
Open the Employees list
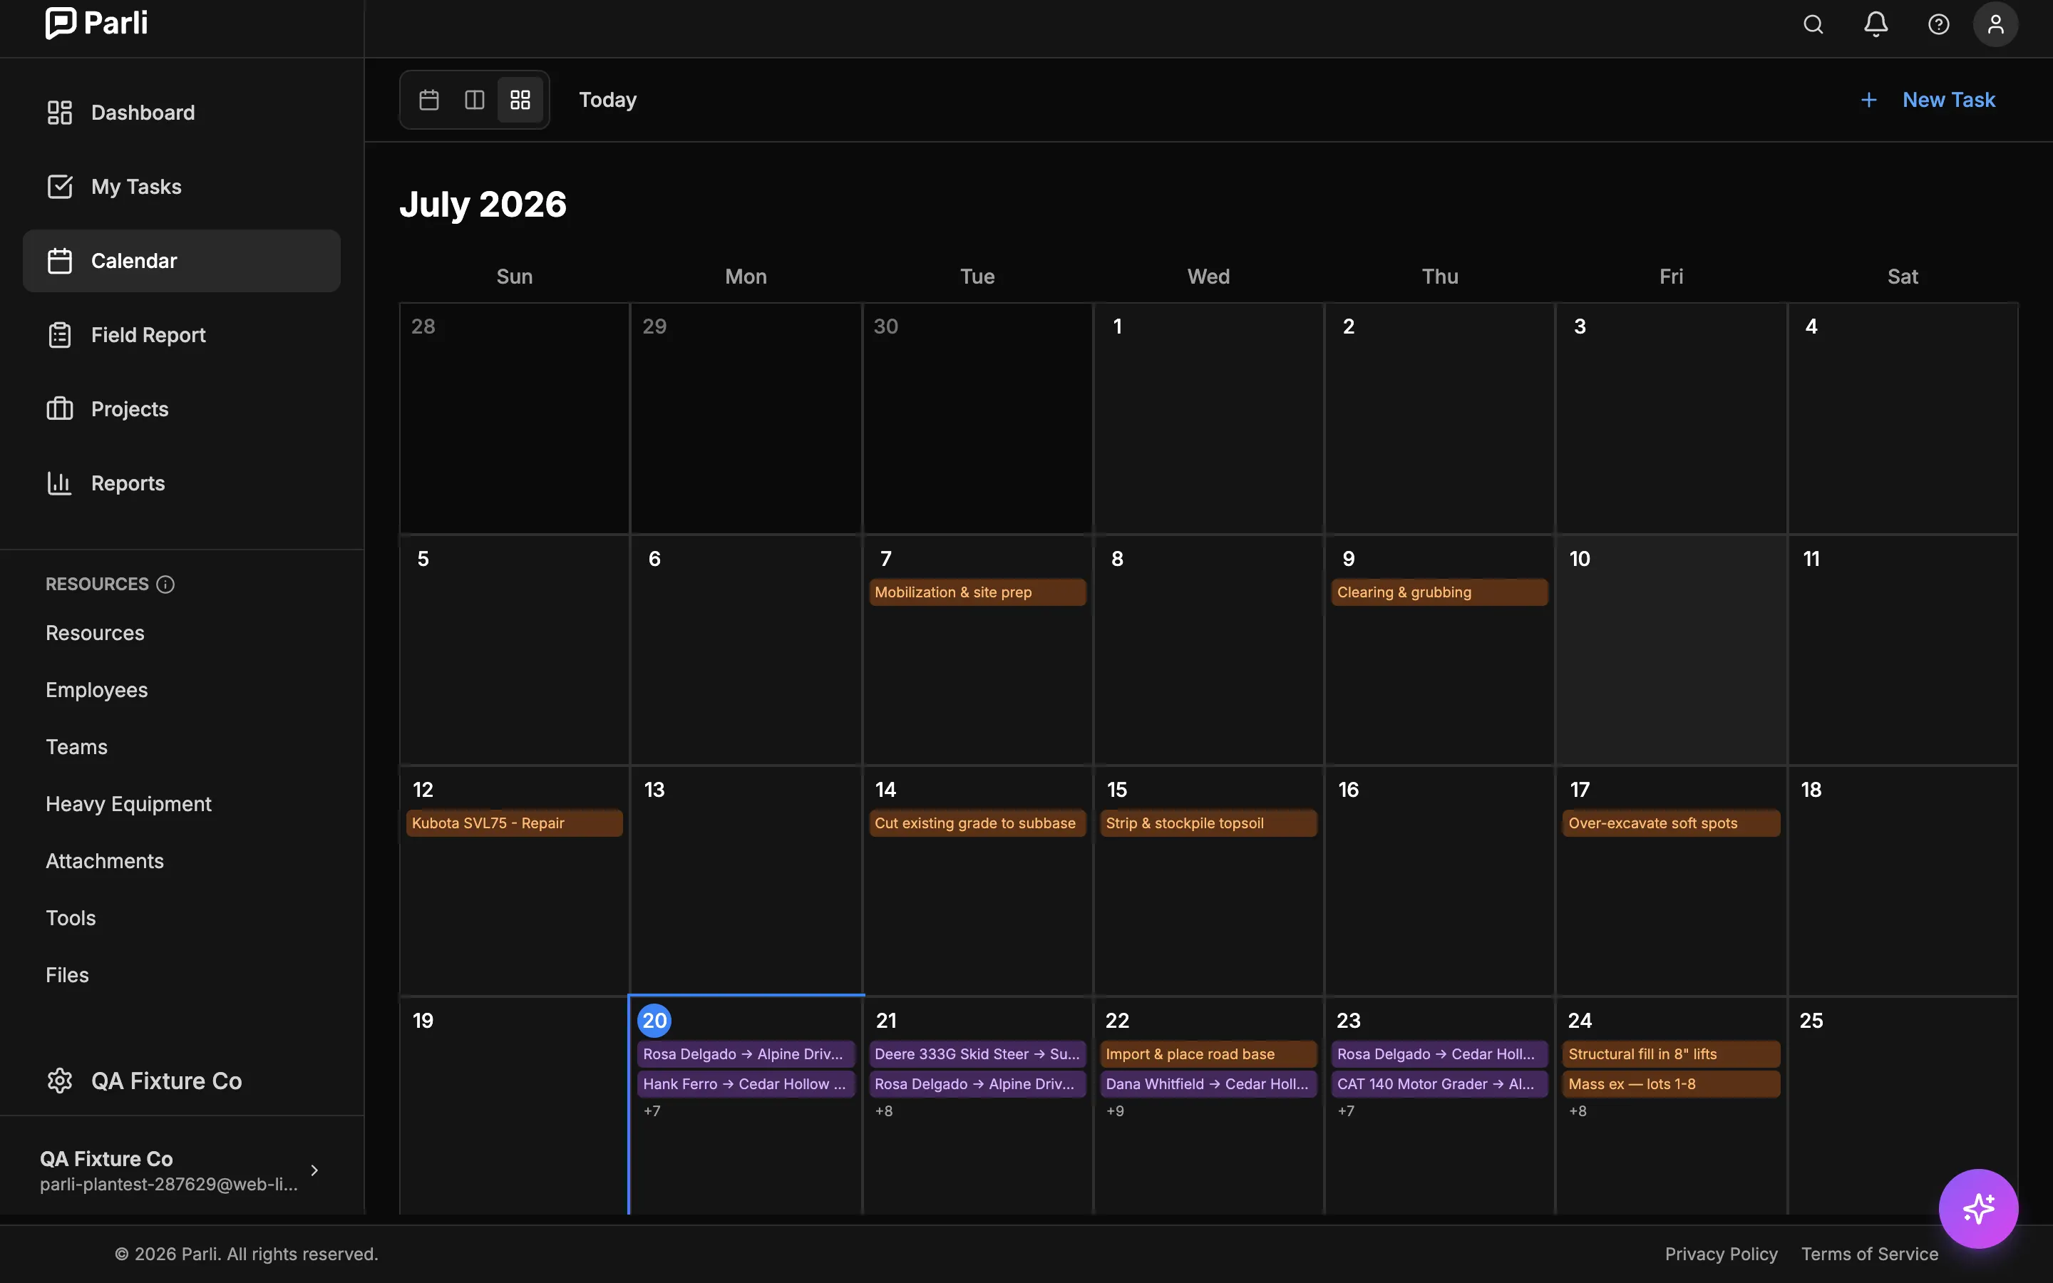(97, 690)
